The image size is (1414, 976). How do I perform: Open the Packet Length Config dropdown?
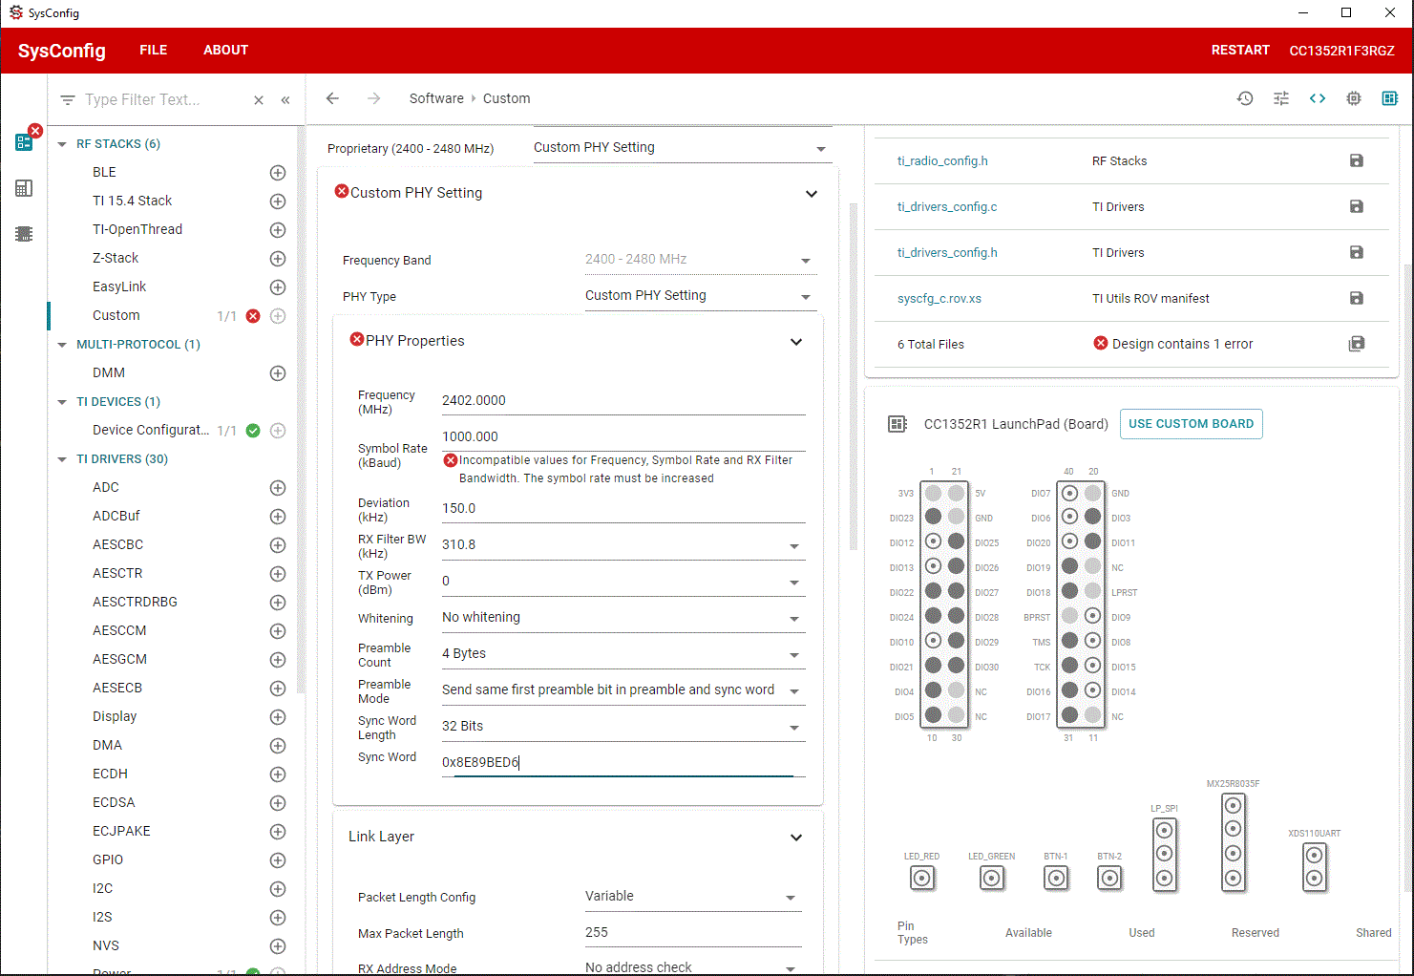[x=693, y=897]
